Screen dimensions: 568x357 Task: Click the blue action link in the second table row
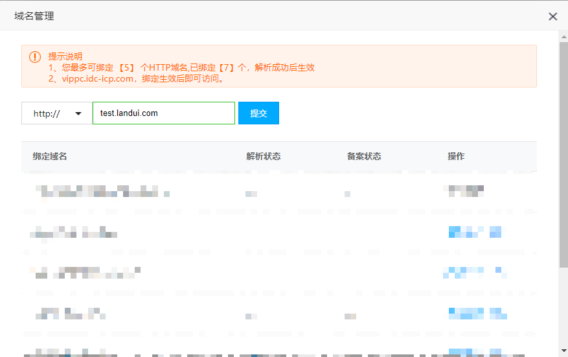coord(474,232)
